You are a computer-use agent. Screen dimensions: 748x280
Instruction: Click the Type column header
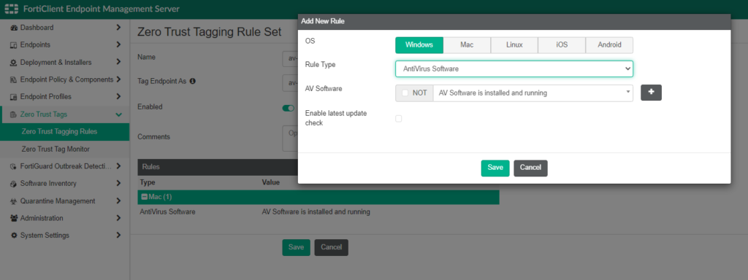148,182
